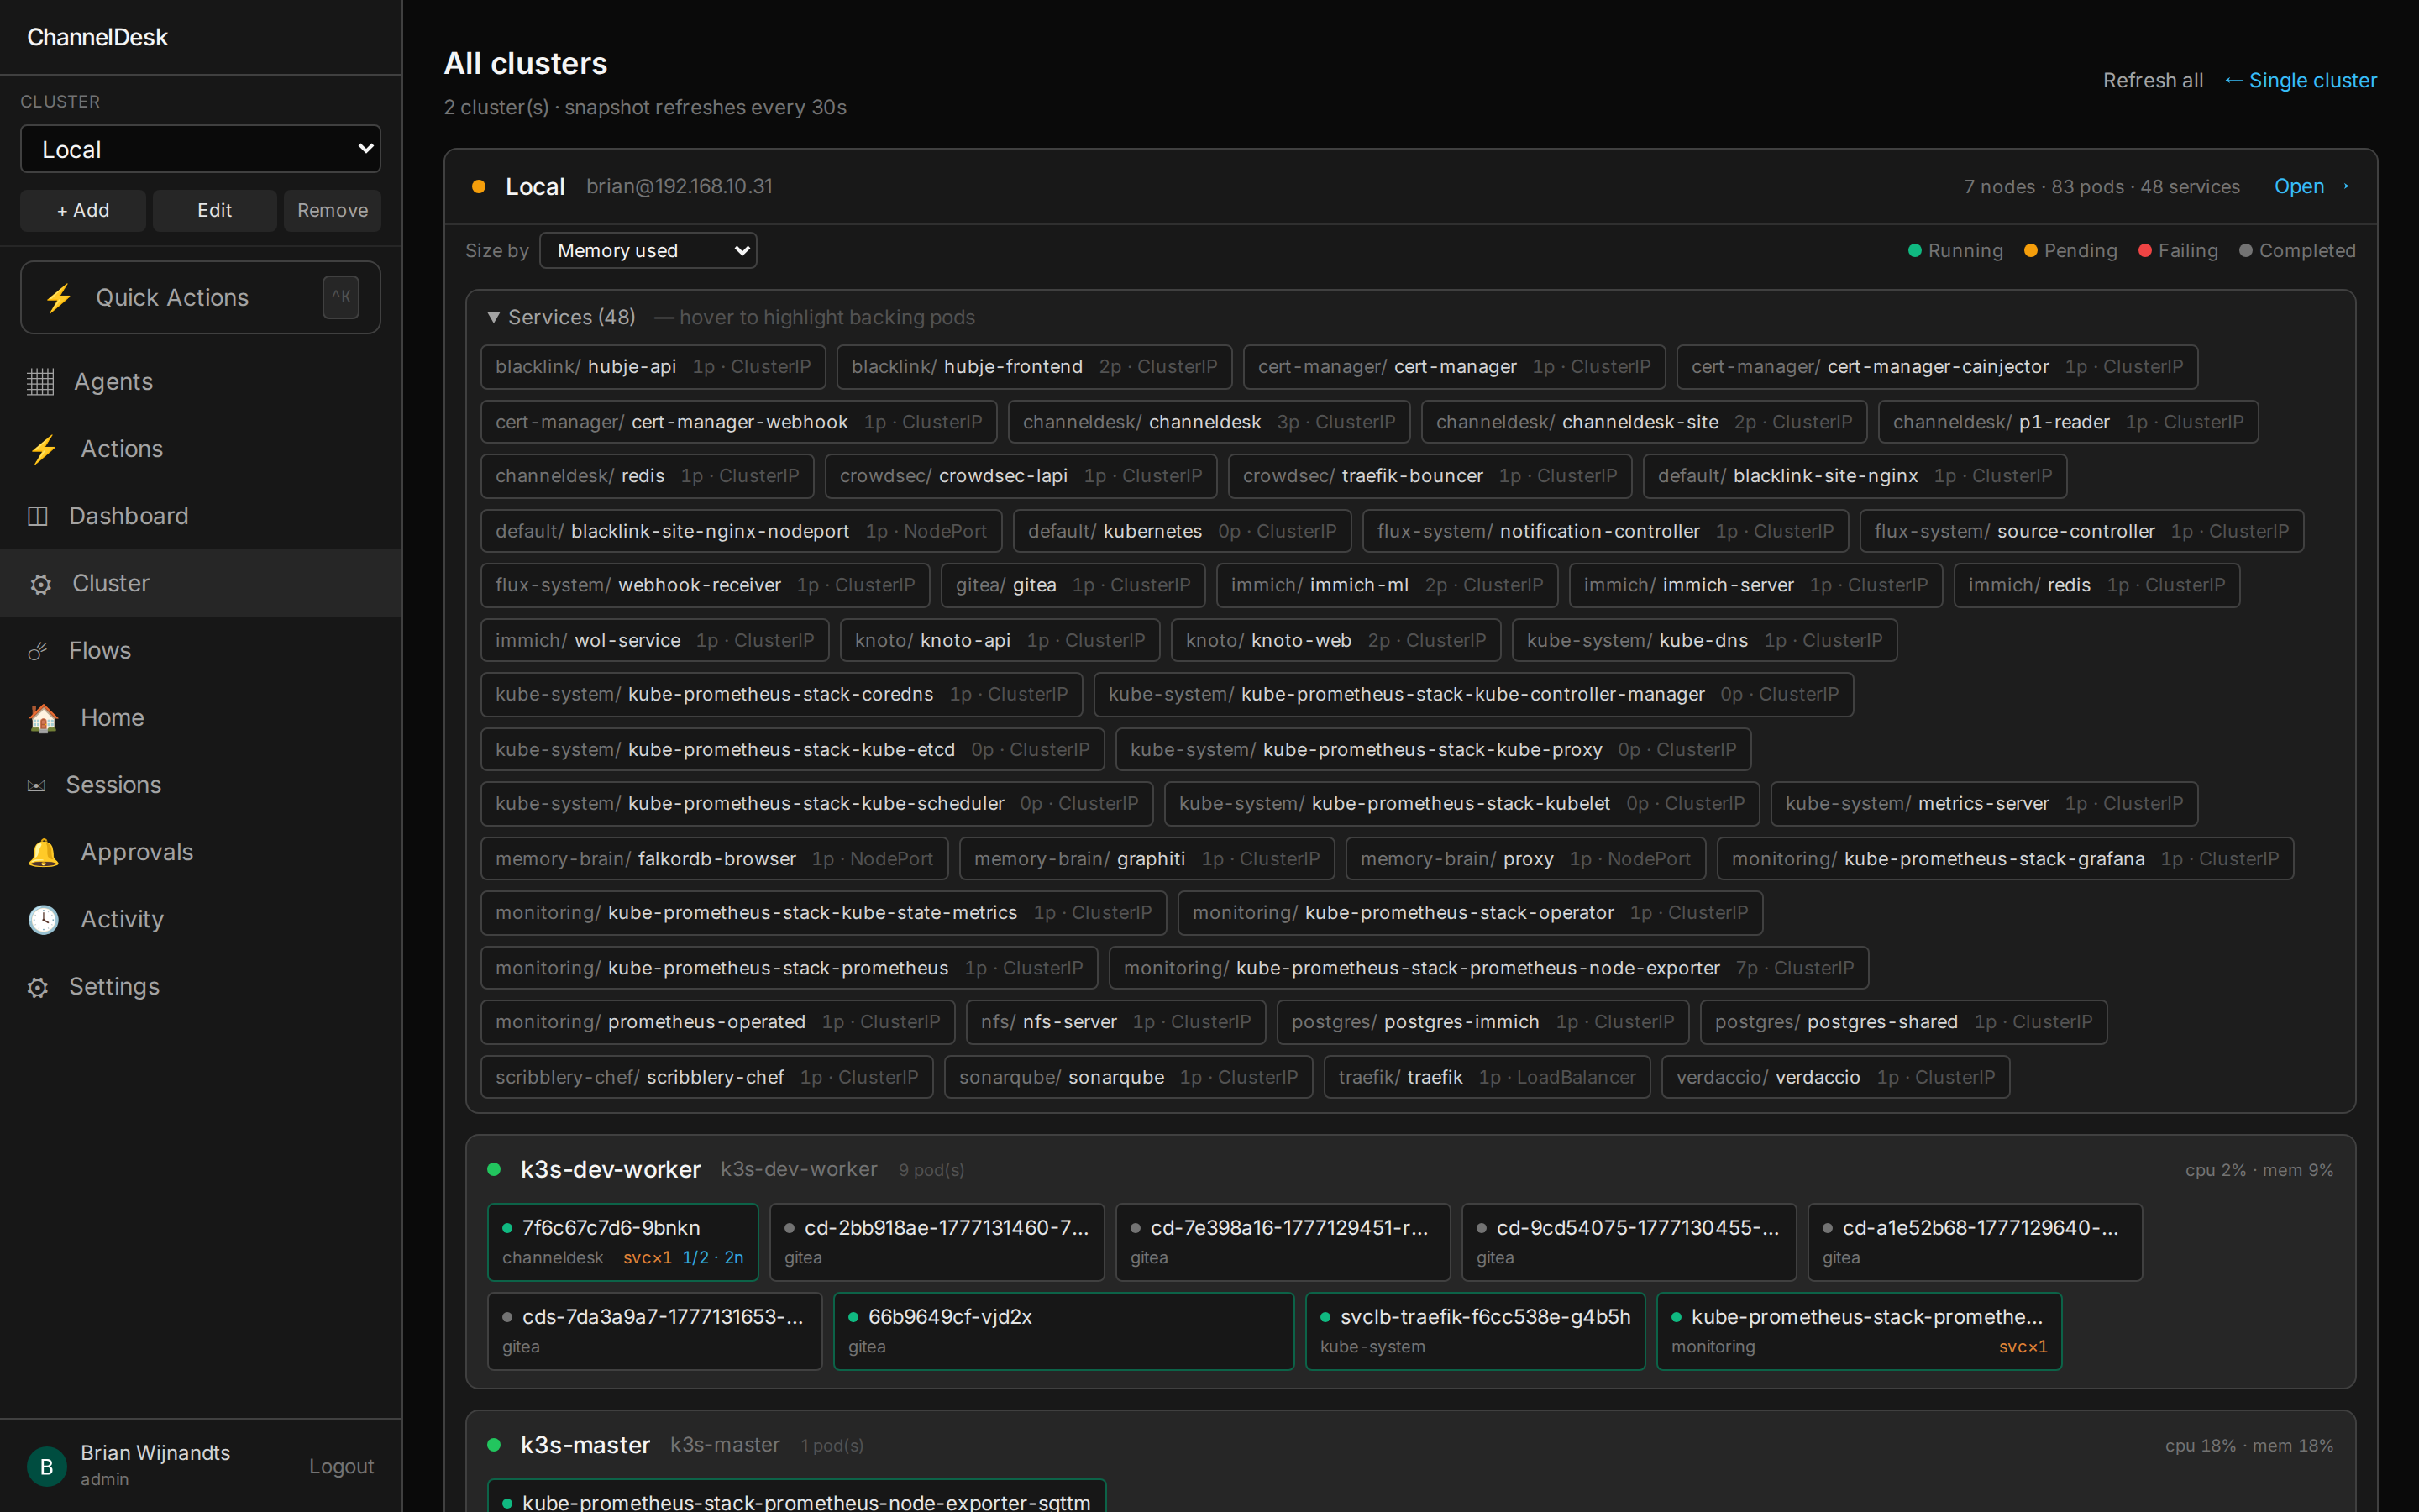This screenshot has height=1512, width=2419.
Task: Select the traefik/traefik LoadBalancer chip
Action: pos(1487,1077)
